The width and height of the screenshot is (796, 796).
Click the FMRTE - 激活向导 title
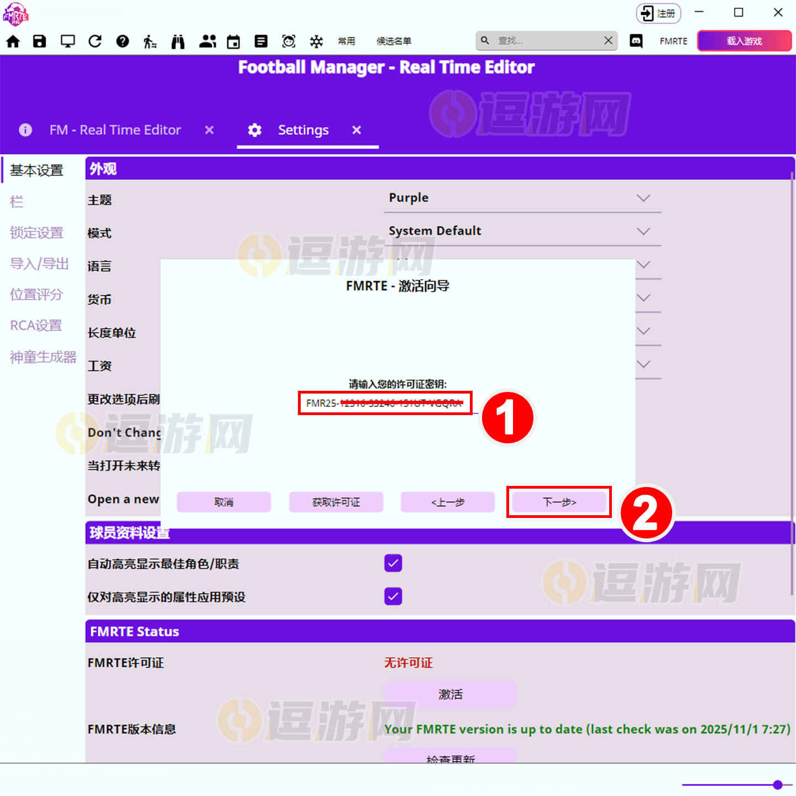point(397,286)
